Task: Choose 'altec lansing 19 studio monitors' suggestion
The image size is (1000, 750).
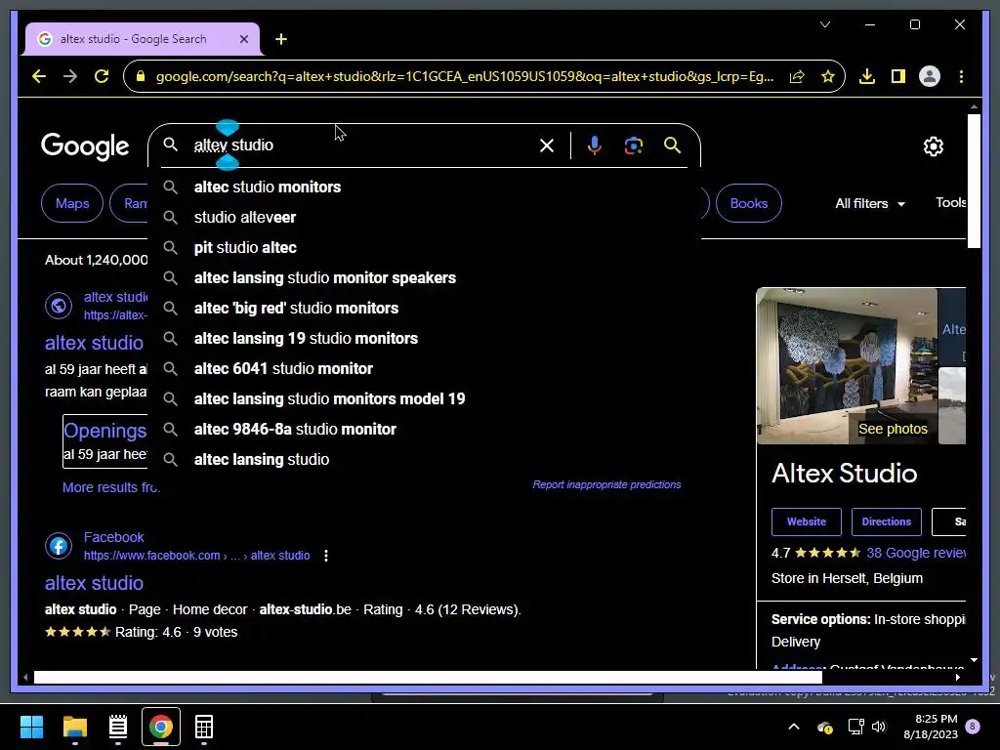Action: 424,339
